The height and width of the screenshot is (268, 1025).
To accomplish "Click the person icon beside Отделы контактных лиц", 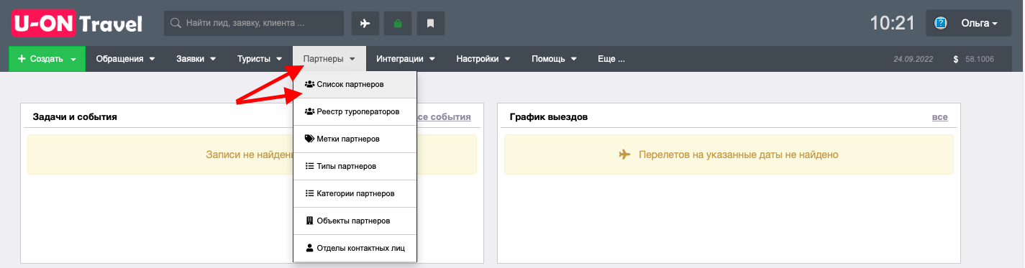I will point(309,248).
